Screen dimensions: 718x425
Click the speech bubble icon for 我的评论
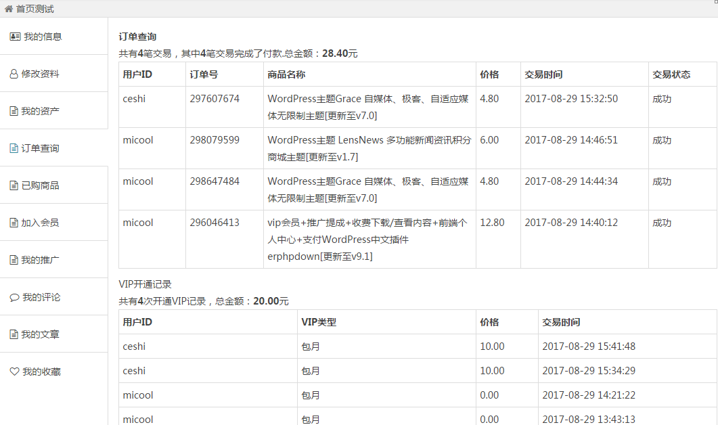[14, 296]
